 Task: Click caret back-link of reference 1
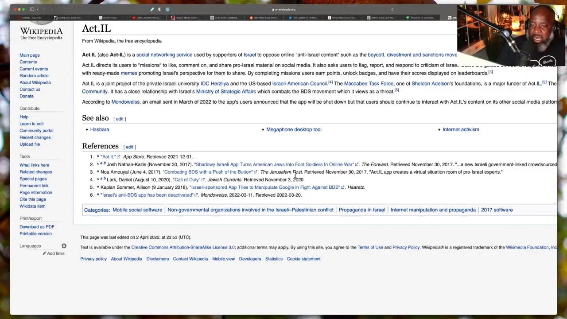[x=98, y=156]
